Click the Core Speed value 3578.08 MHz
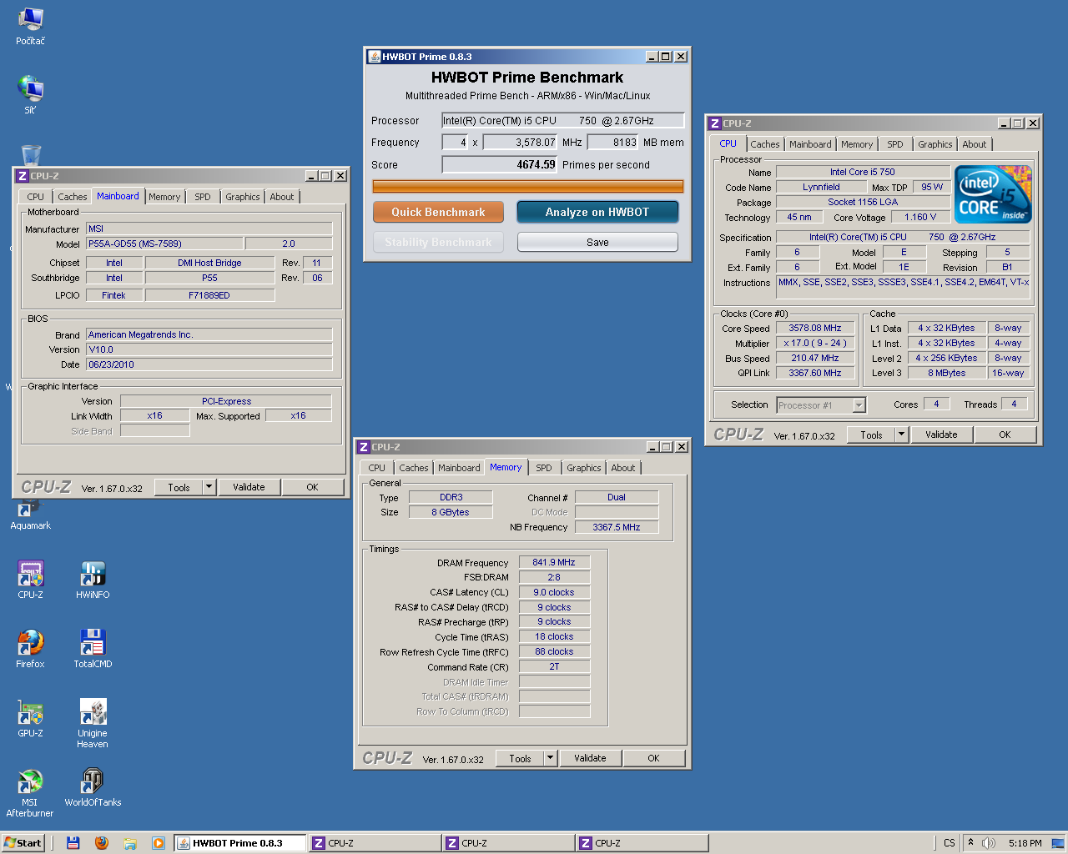Image resolution: width=1068 pixels, height=854 pixels. [815, 328]
